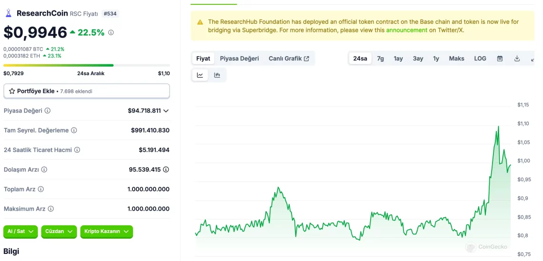Image resolution: width=543 pixels, height=261 pixels.
Task: Switch to line chart view icon
Action: tap(200, 75)
